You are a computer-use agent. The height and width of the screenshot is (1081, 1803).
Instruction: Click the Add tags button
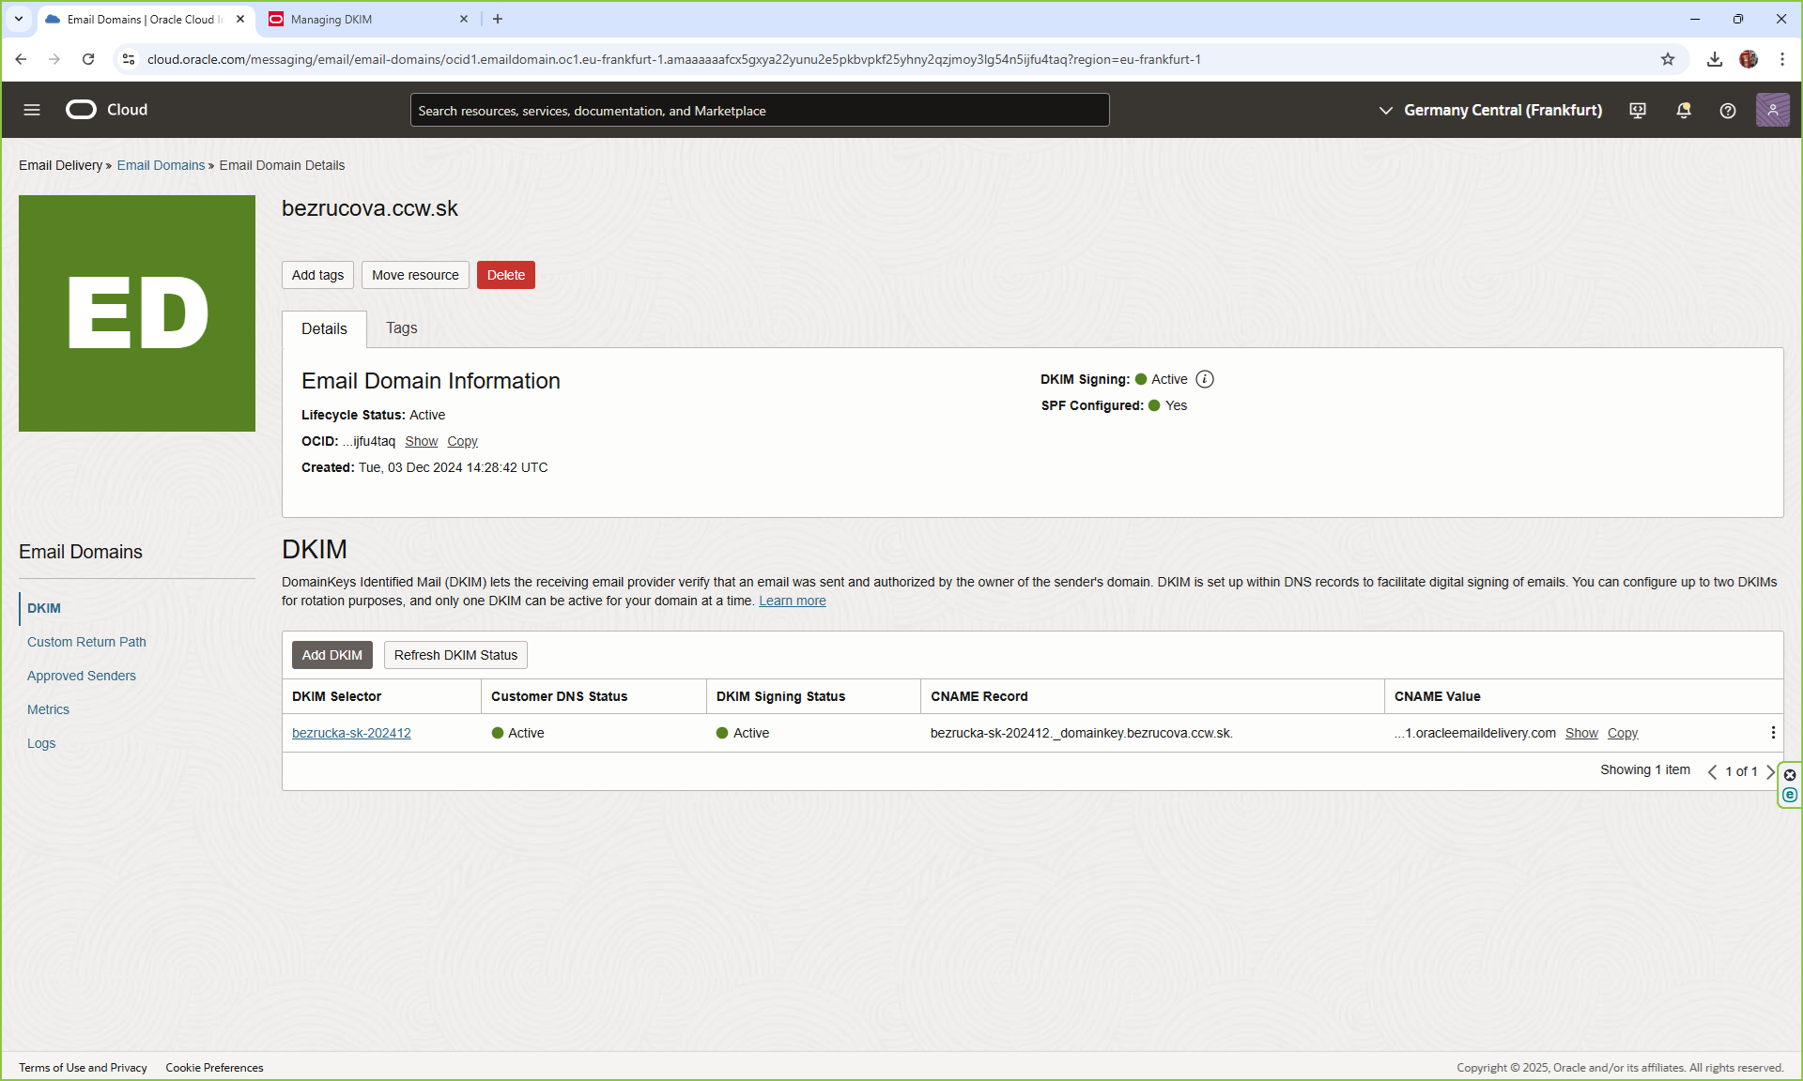pos(317,275)
